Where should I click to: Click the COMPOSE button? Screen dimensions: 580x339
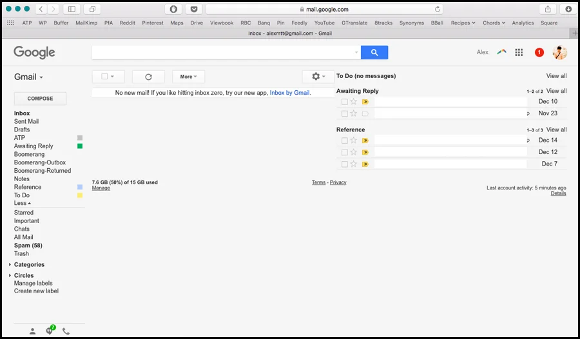(x=41, y=99)
